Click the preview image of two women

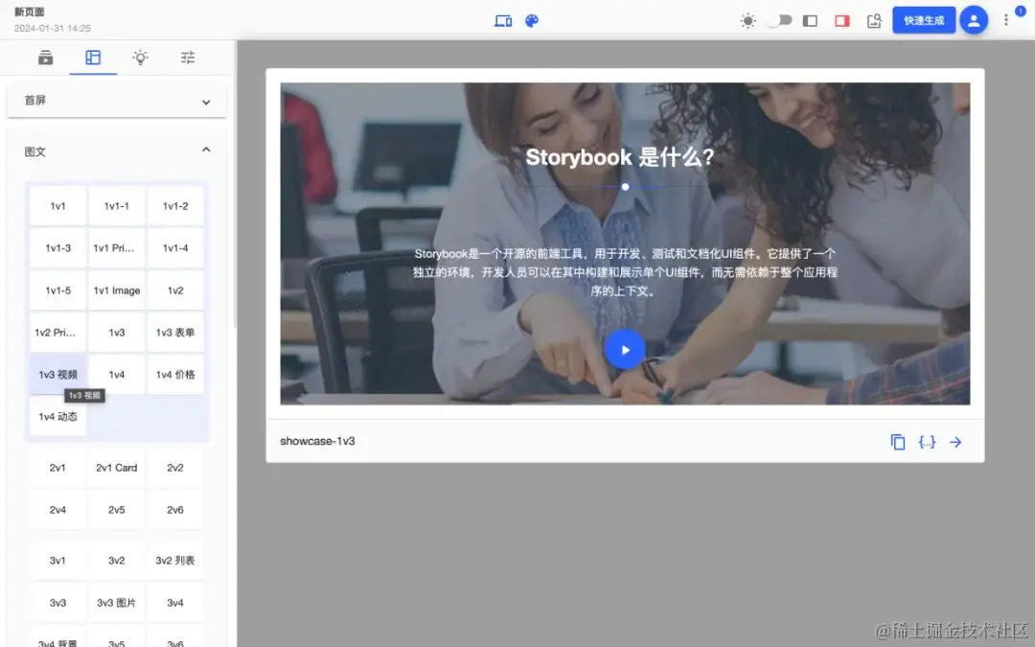tap(625, 243)
